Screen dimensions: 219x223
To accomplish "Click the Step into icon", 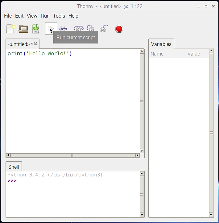I will pos(90,28).
